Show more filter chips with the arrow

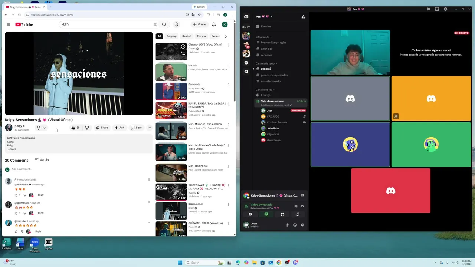(x=226, y=36)
